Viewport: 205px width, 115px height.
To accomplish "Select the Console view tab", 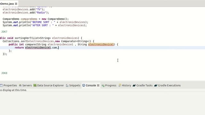I will (91, 85).
